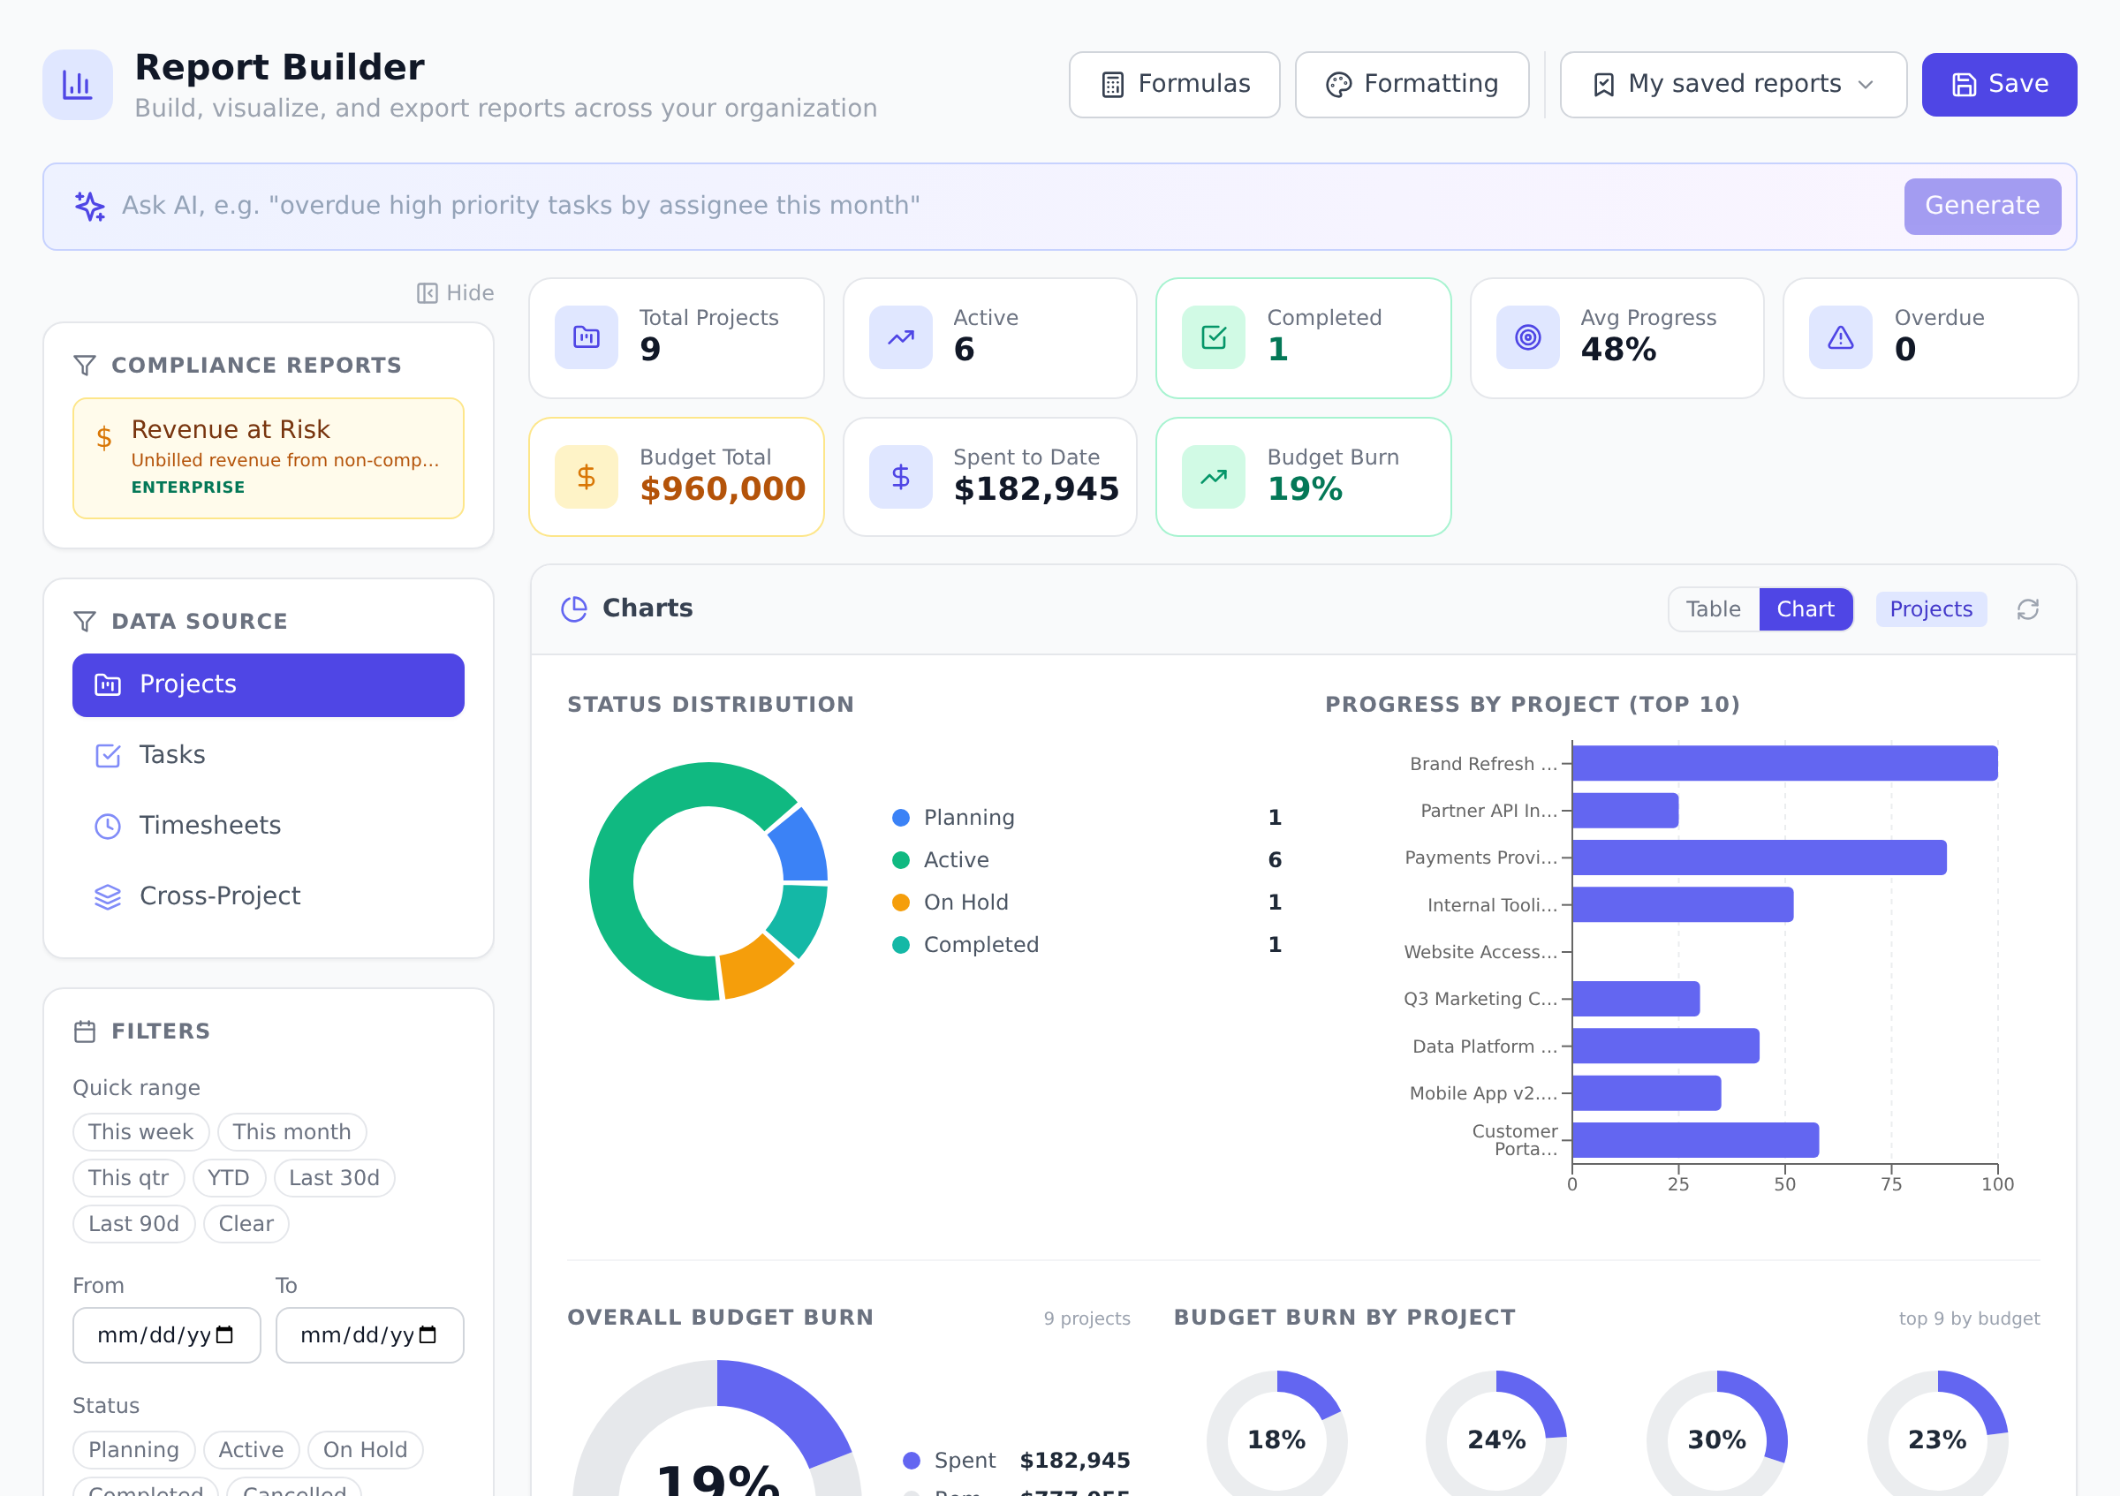Select the This week quick range chip

[x=141, y=1131]
